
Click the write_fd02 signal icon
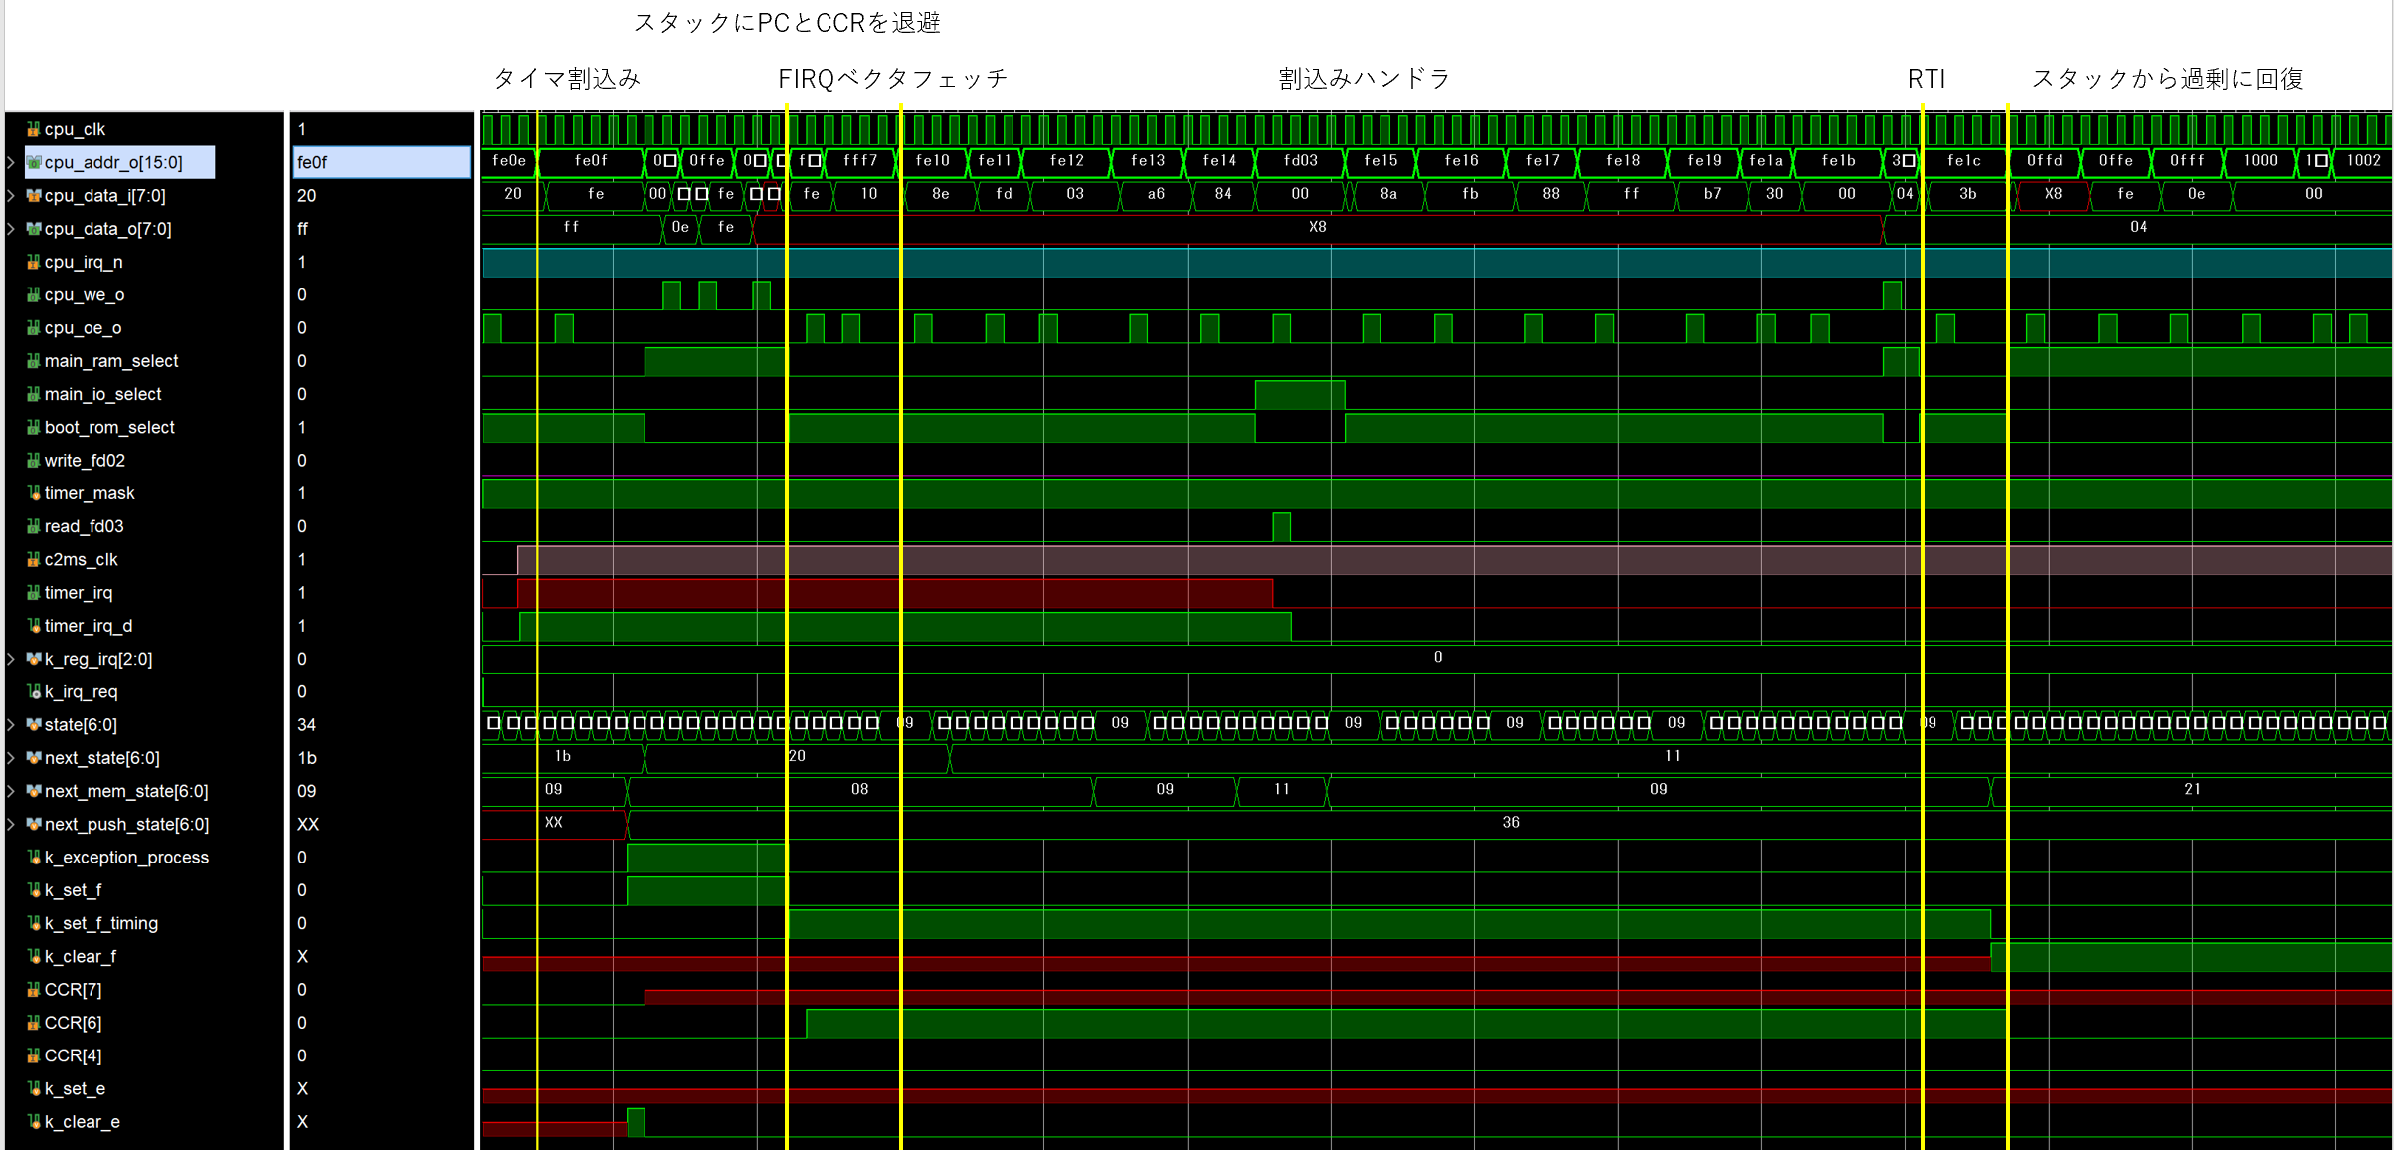34,461
